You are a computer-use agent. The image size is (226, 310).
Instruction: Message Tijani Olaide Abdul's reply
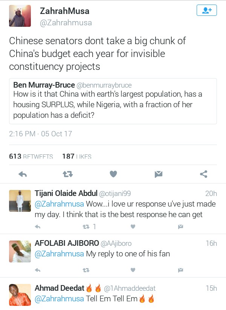coord(180,227)
